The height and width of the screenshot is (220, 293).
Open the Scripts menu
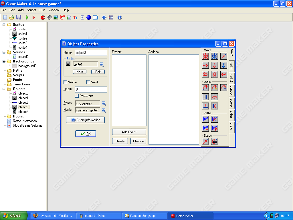pyautogui.click(x=31, y=10)
